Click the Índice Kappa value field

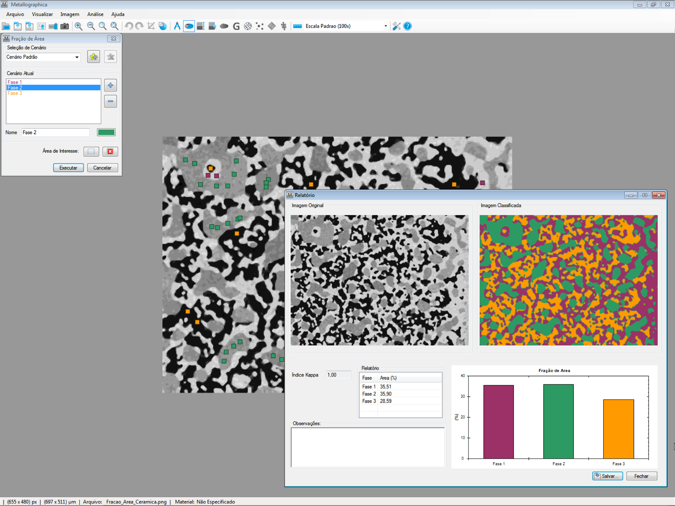(x=338, y=375)
